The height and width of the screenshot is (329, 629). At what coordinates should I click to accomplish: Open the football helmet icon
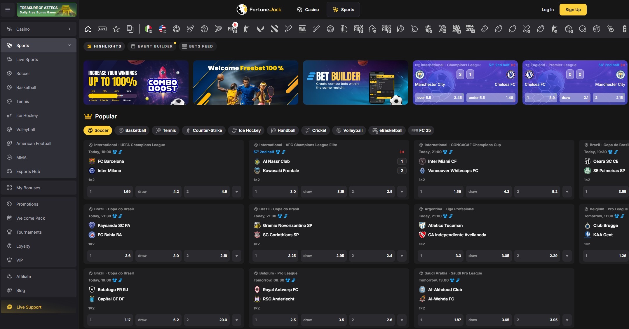pos(583,29)
